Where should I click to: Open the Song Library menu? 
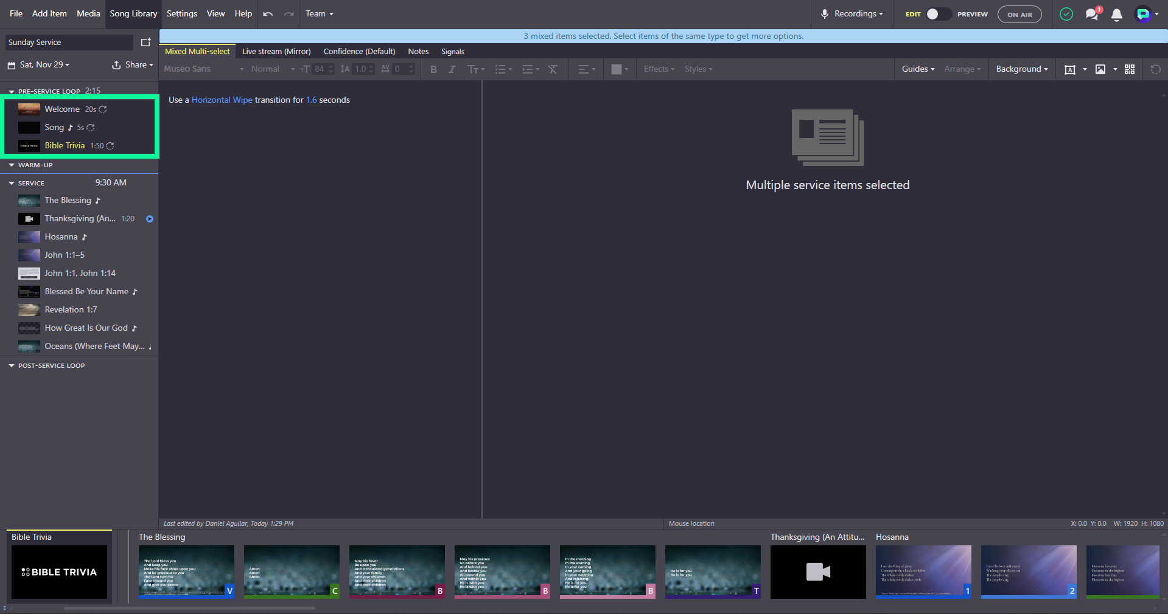[x=133, y=13]
